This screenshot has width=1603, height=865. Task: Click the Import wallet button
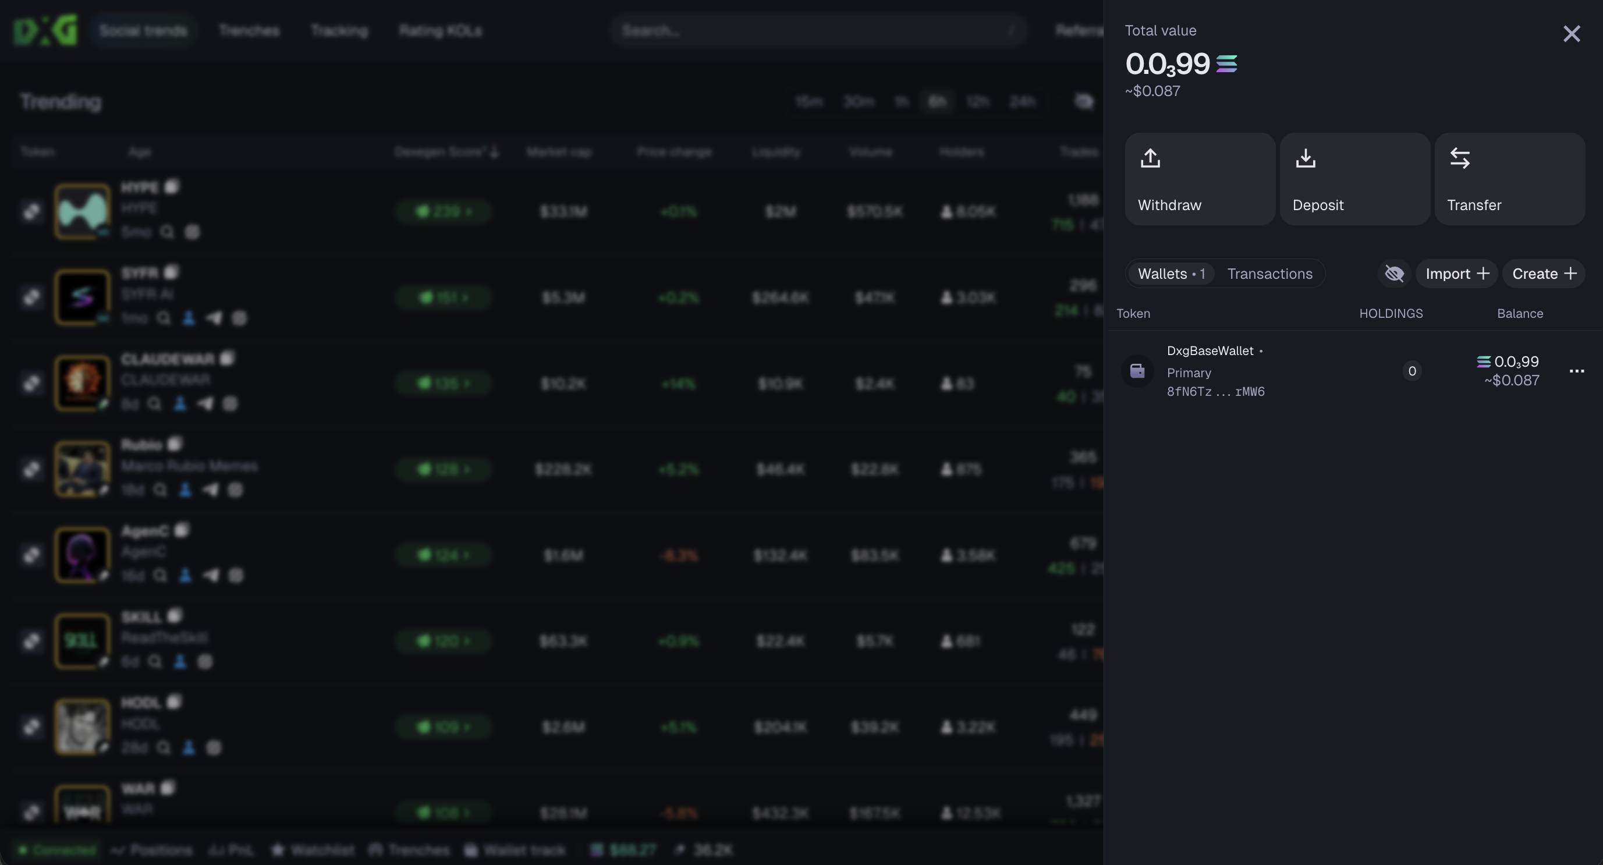(x=1456, y=274)
